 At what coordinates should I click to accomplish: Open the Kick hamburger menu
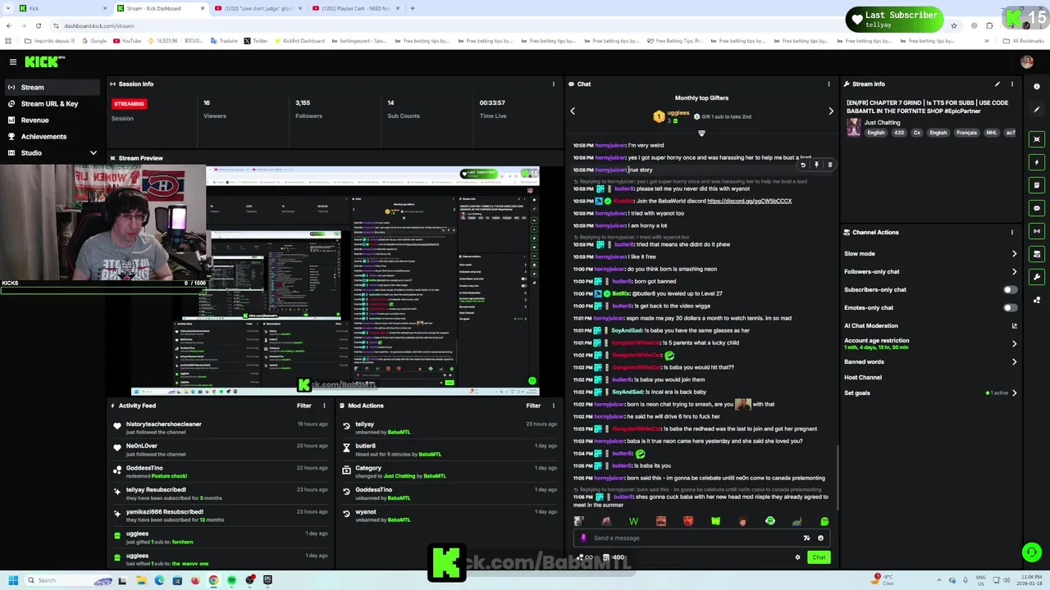click(12, 61)
